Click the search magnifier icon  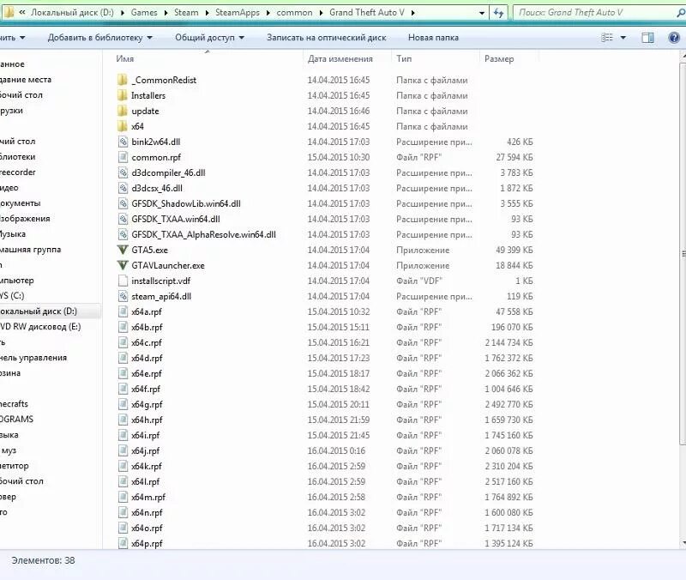680,13
